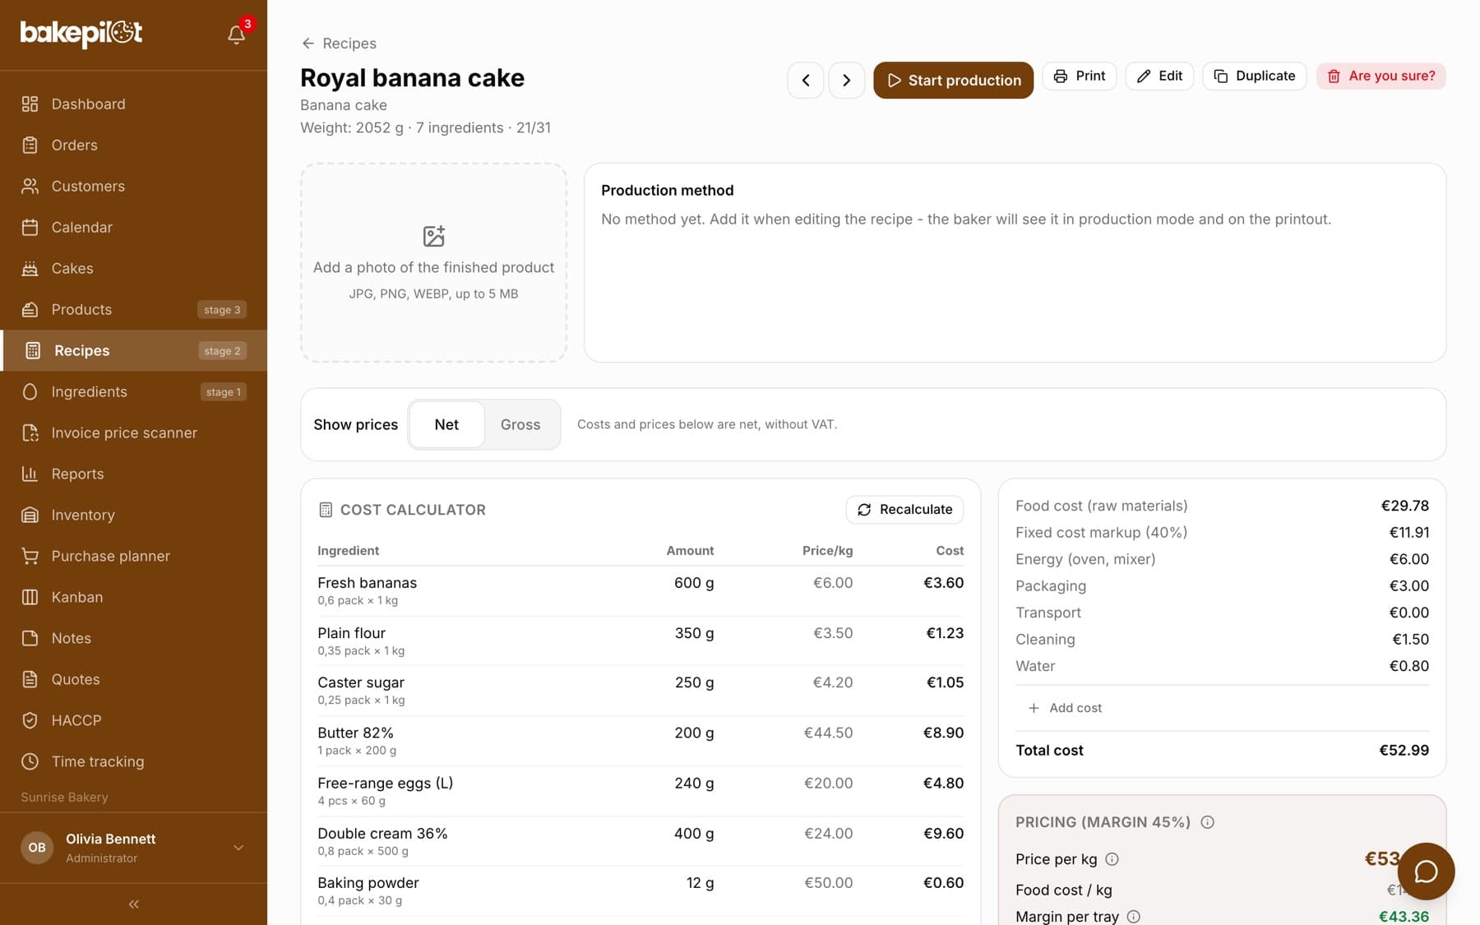1480x925 pixels.
Task: Edit the Royal banana cake recipe
Action: [x=1159, y=76]
